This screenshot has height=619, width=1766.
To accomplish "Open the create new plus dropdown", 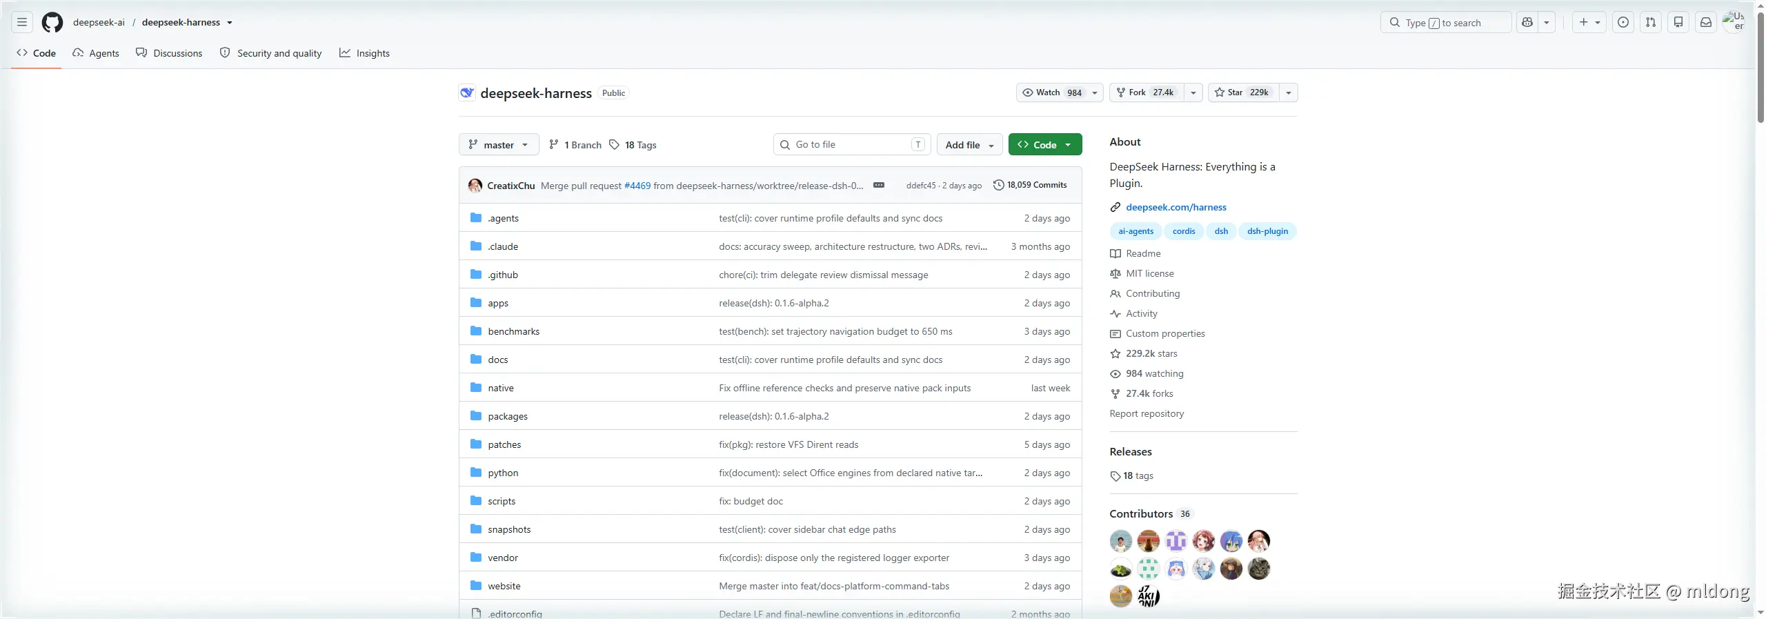I will [1589, 23].
